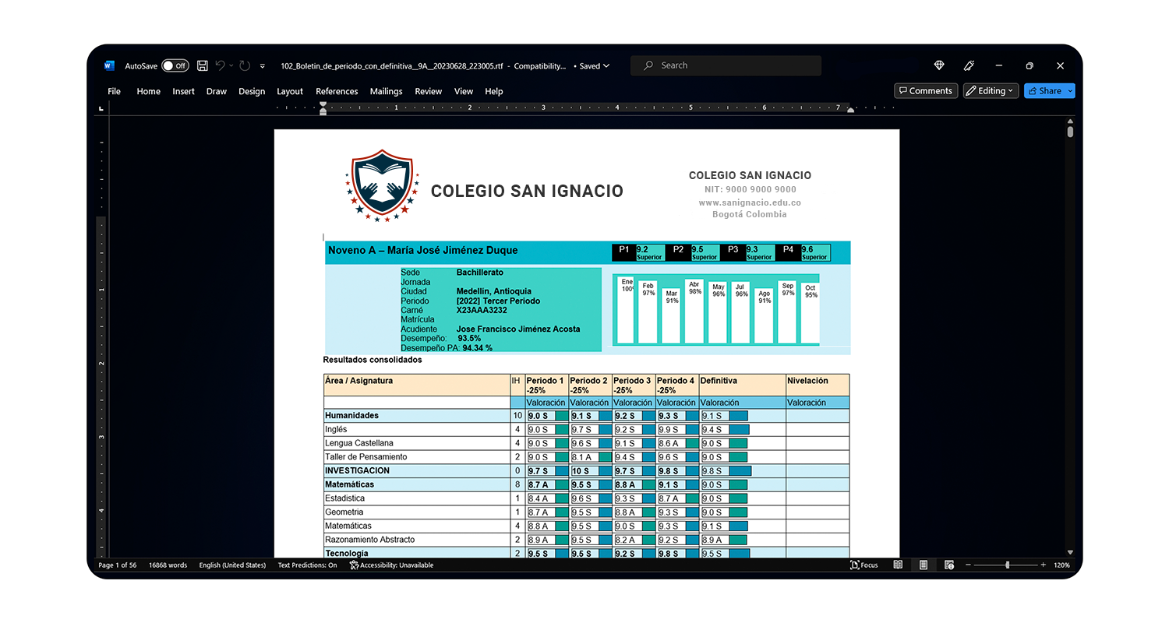Undo the last action

[x=221, y=66]
